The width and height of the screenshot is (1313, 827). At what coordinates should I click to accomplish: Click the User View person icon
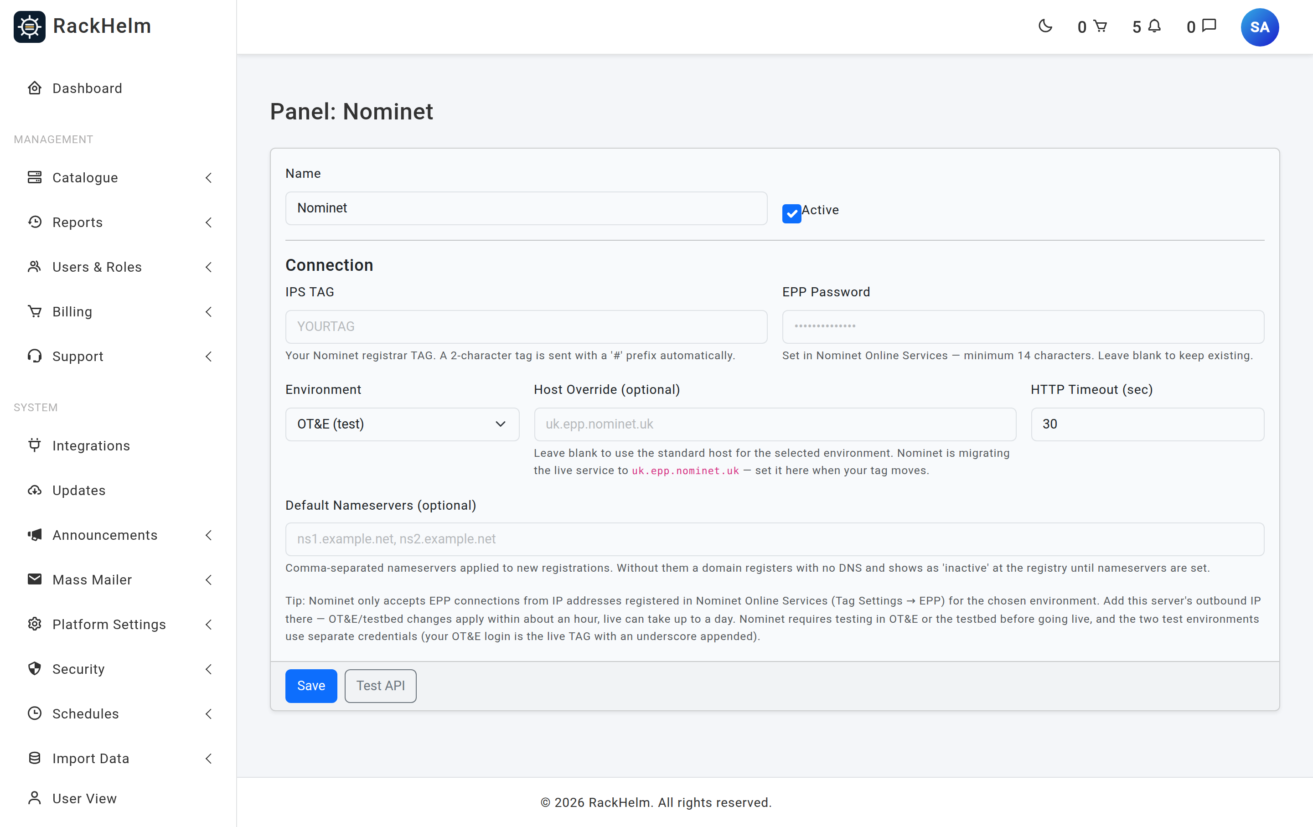[34, 797]
